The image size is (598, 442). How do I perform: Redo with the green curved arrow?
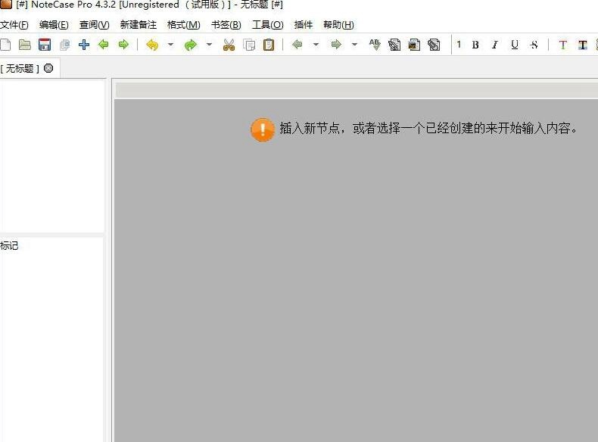(190, 45)
